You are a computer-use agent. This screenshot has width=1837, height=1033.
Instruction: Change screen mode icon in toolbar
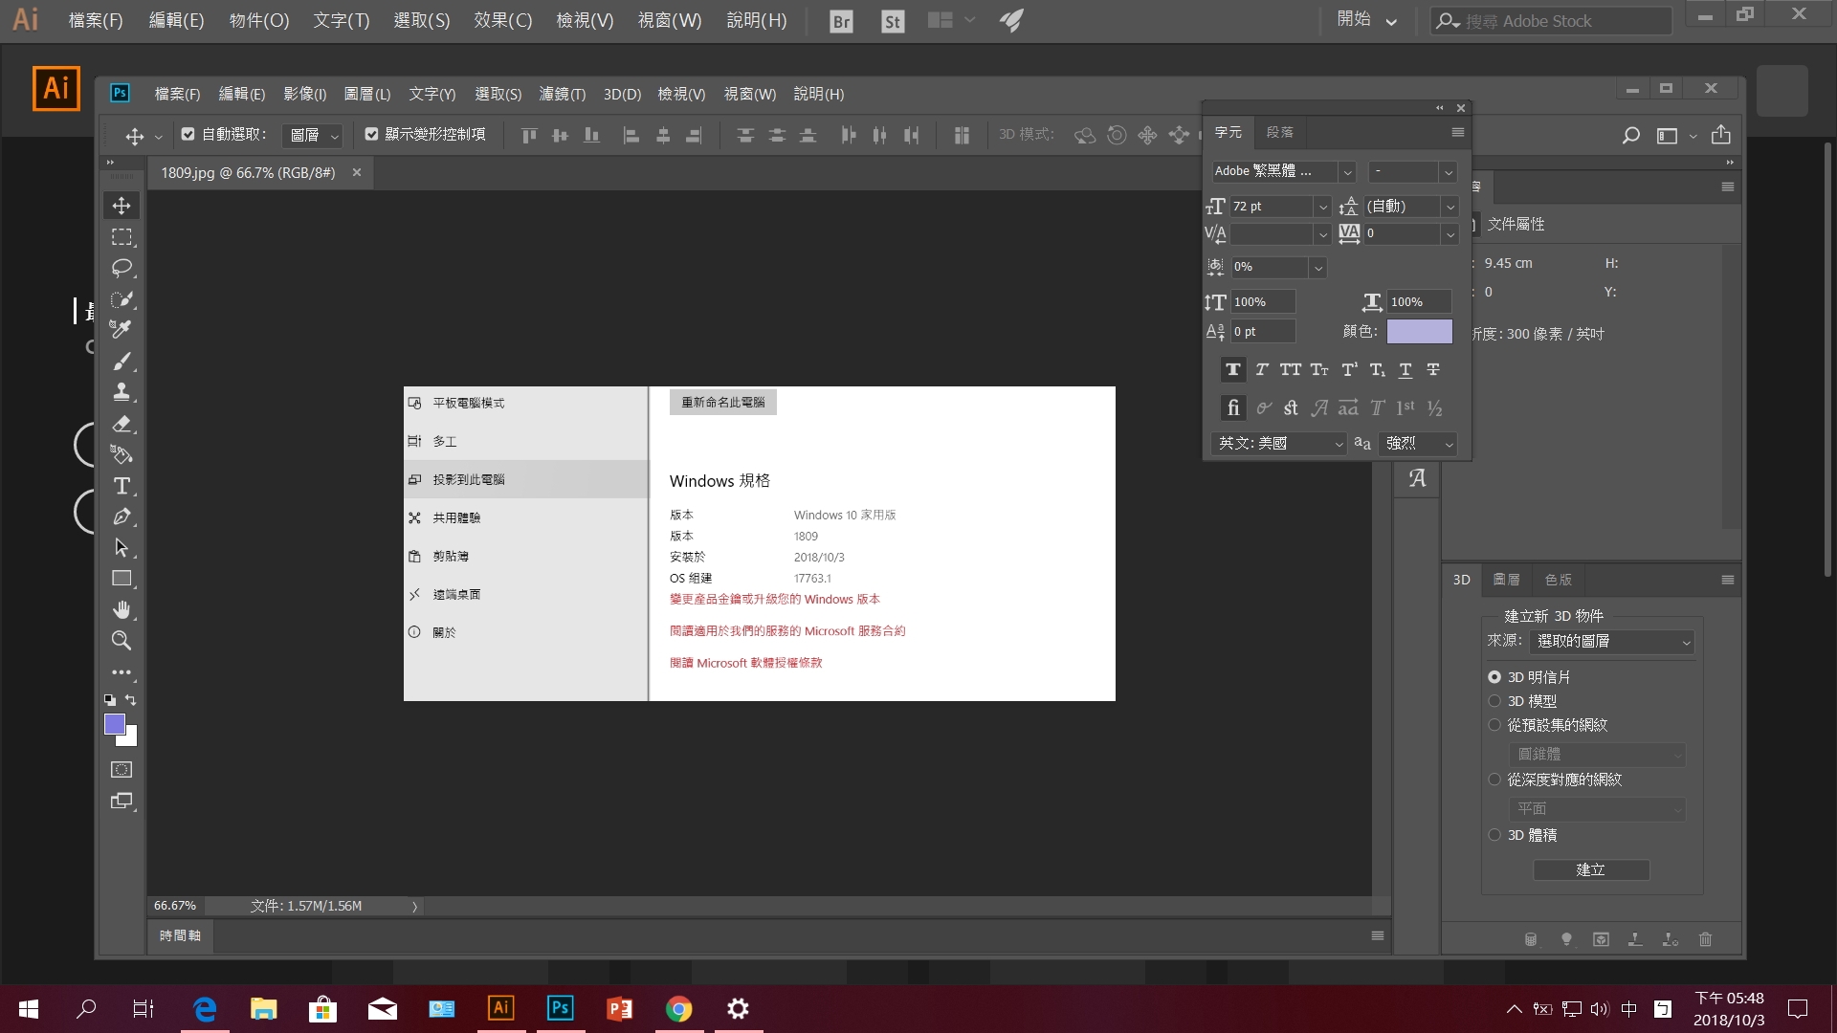122,801
